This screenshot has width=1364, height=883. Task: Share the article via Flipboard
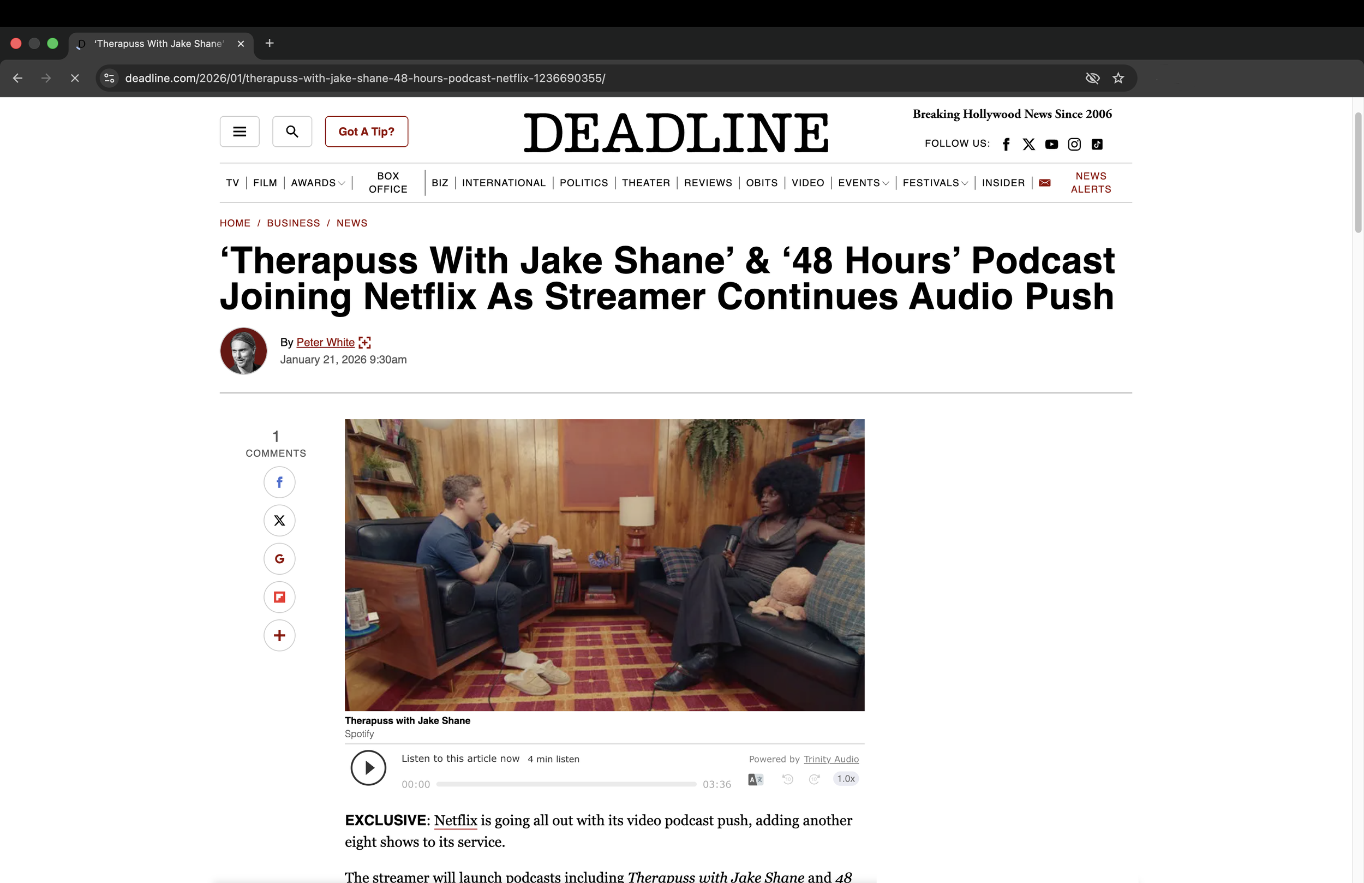pyautogui.click(x=279, y=597)
